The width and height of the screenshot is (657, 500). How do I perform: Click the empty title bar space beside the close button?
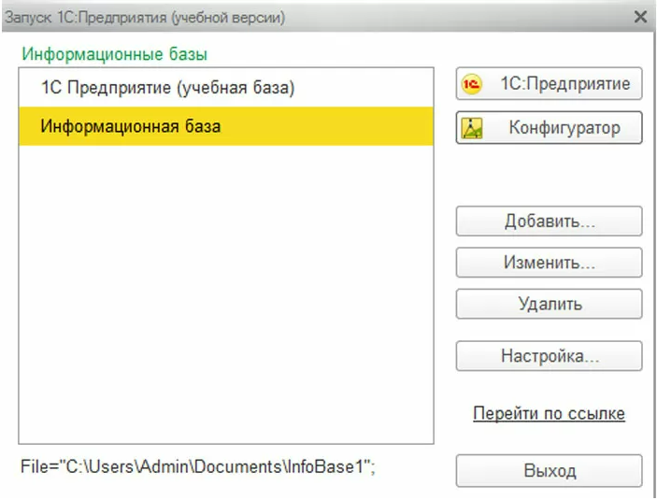467,16
